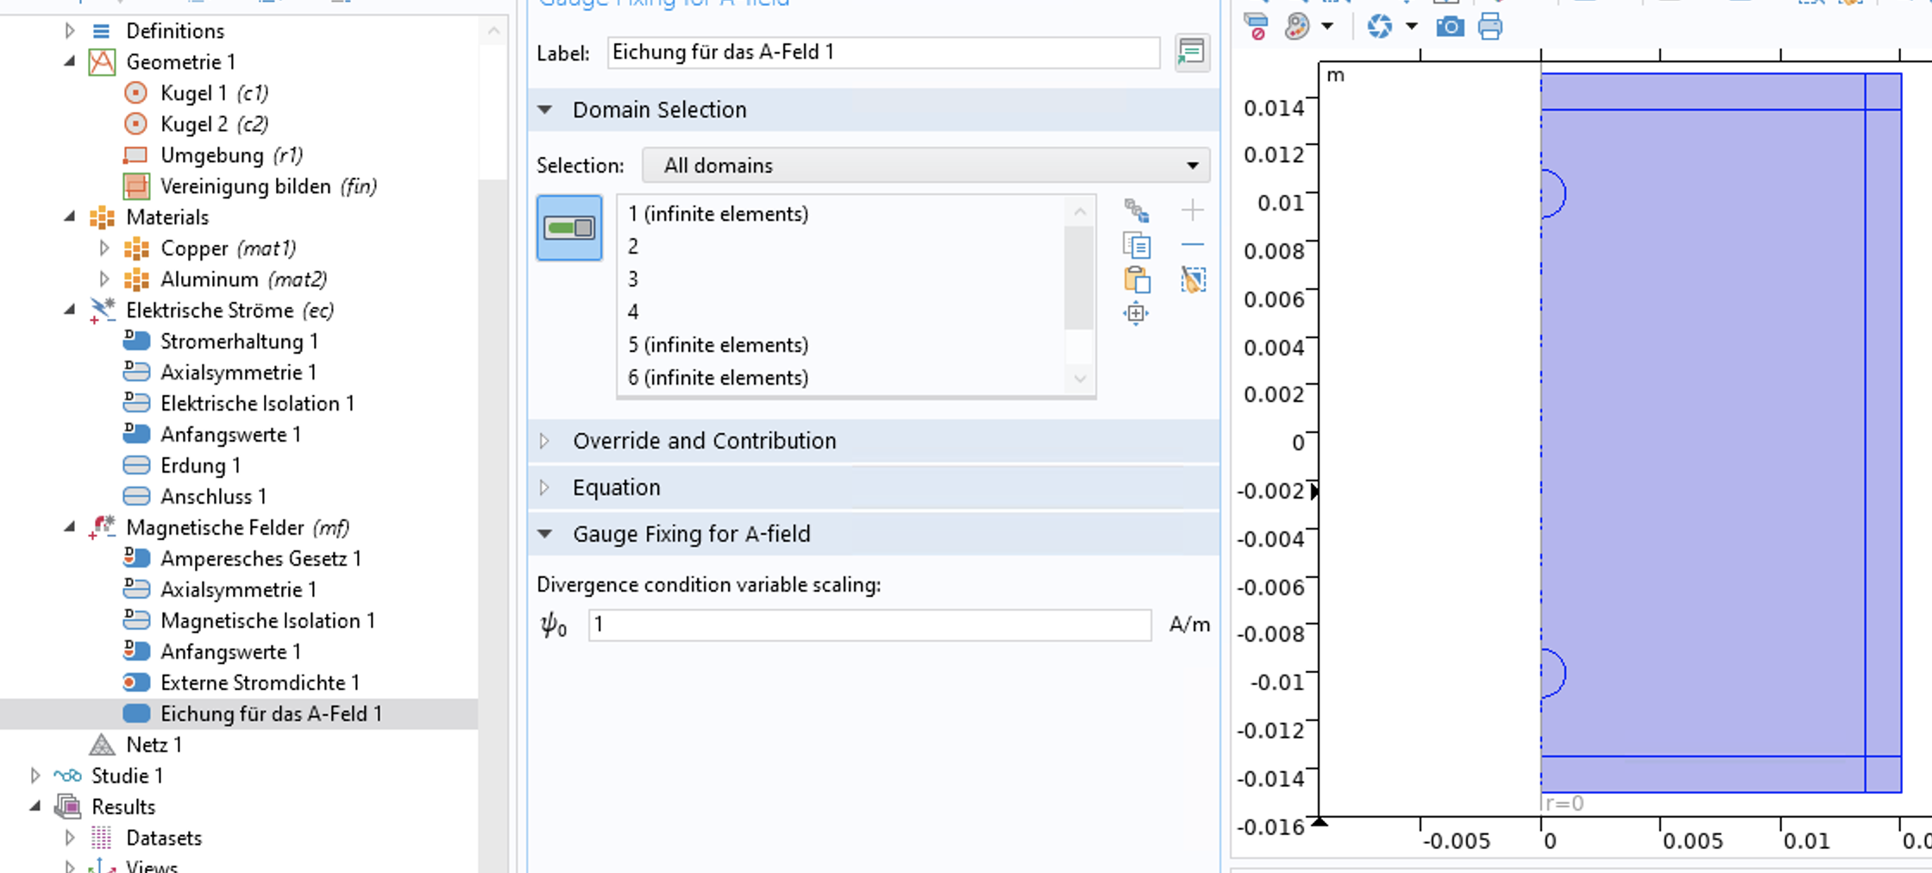The image size is (1932, 873).
Task: Open the Selection dropdown showing All domains
Action: (925, 166)
